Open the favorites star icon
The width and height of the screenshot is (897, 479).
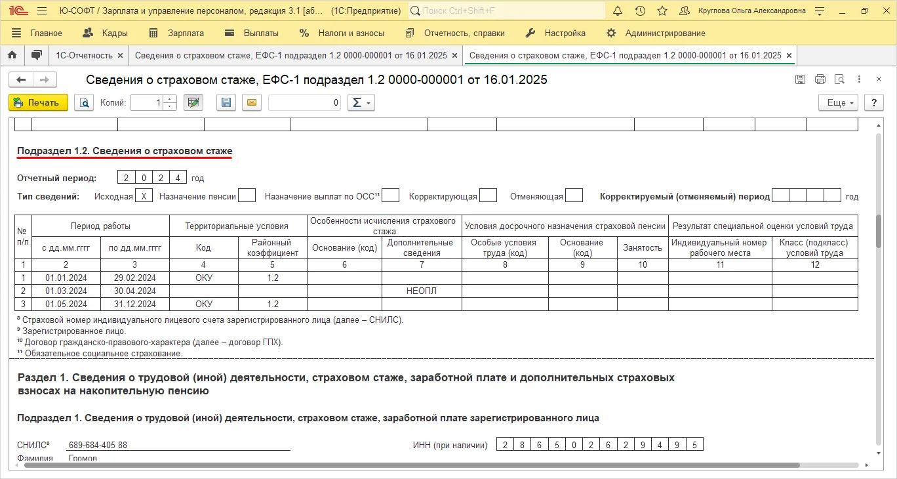(662, 11)
